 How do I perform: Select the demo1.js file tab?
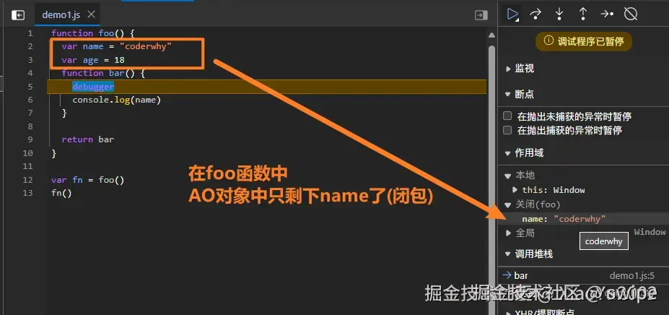tap(61, 15)
